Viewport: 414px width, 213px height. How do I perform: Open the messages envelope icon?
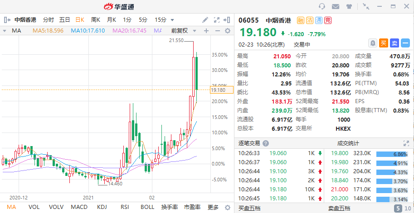[336, 6]
